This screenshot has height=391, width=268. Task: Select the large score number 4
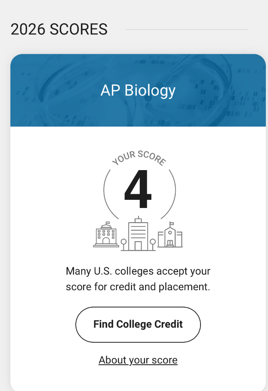pyautogui.click(x=138, y=189)
